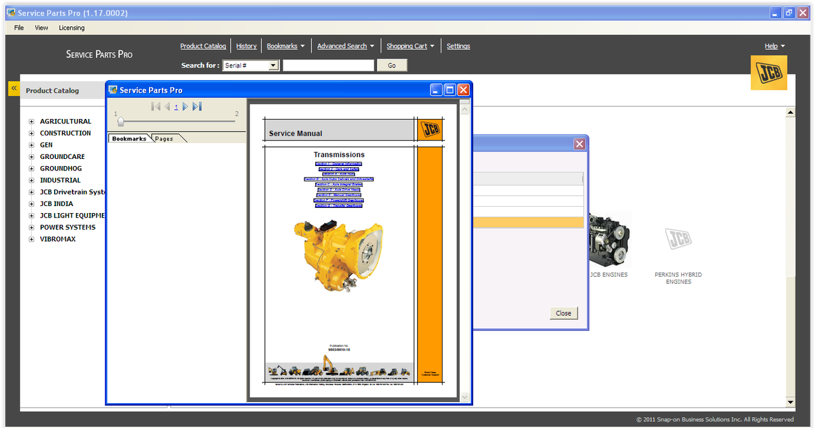Click main catalog scrollbar up arrow
The height and width of the screenshot is (428, 815).
[x=790, y=113]
